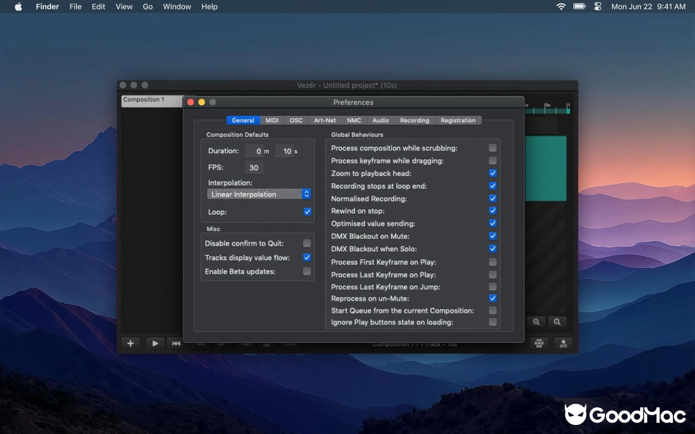Select the General tab
The width and height of the screenshot is (695, 434).
pyautogui.click(x=243, y=120)
